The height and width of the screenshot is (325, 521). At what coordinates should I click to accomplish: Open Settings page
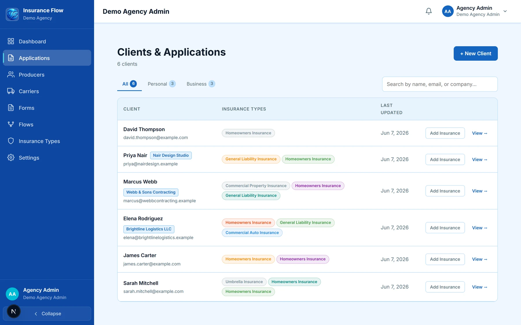pyautogui.click(x=47, y=157)
